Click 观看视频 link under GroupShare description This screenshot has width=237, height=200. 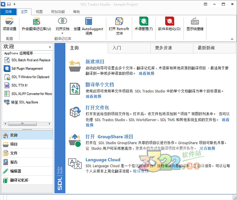207,148
